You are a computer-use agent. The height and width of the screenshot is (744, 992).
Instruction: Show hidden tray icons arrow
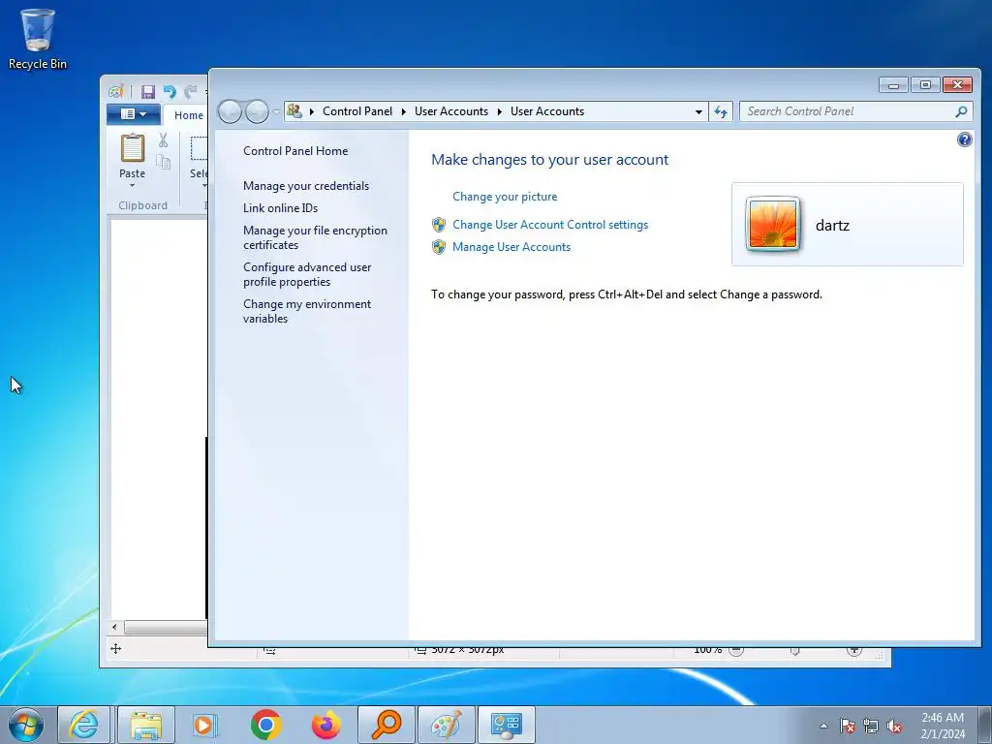[823, 726]
